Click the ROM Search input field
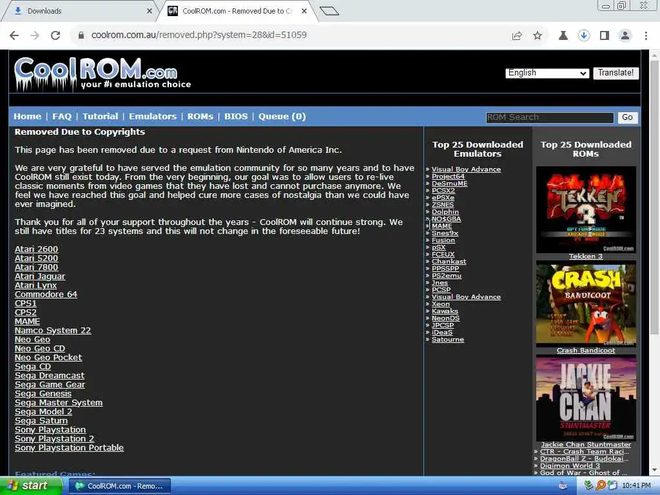660x495 pixels. coord(550,117)
